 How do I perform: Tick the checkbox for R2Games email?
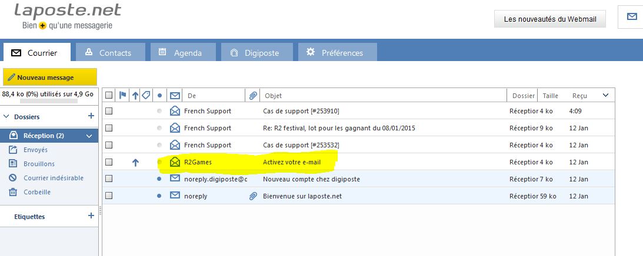tap(109, 162)
